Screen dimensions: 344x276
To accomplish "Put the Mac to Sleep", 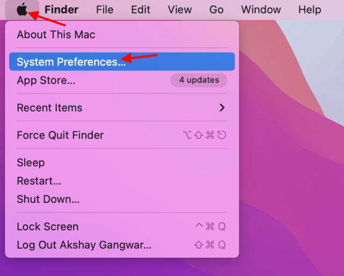I will pos(31,163).
